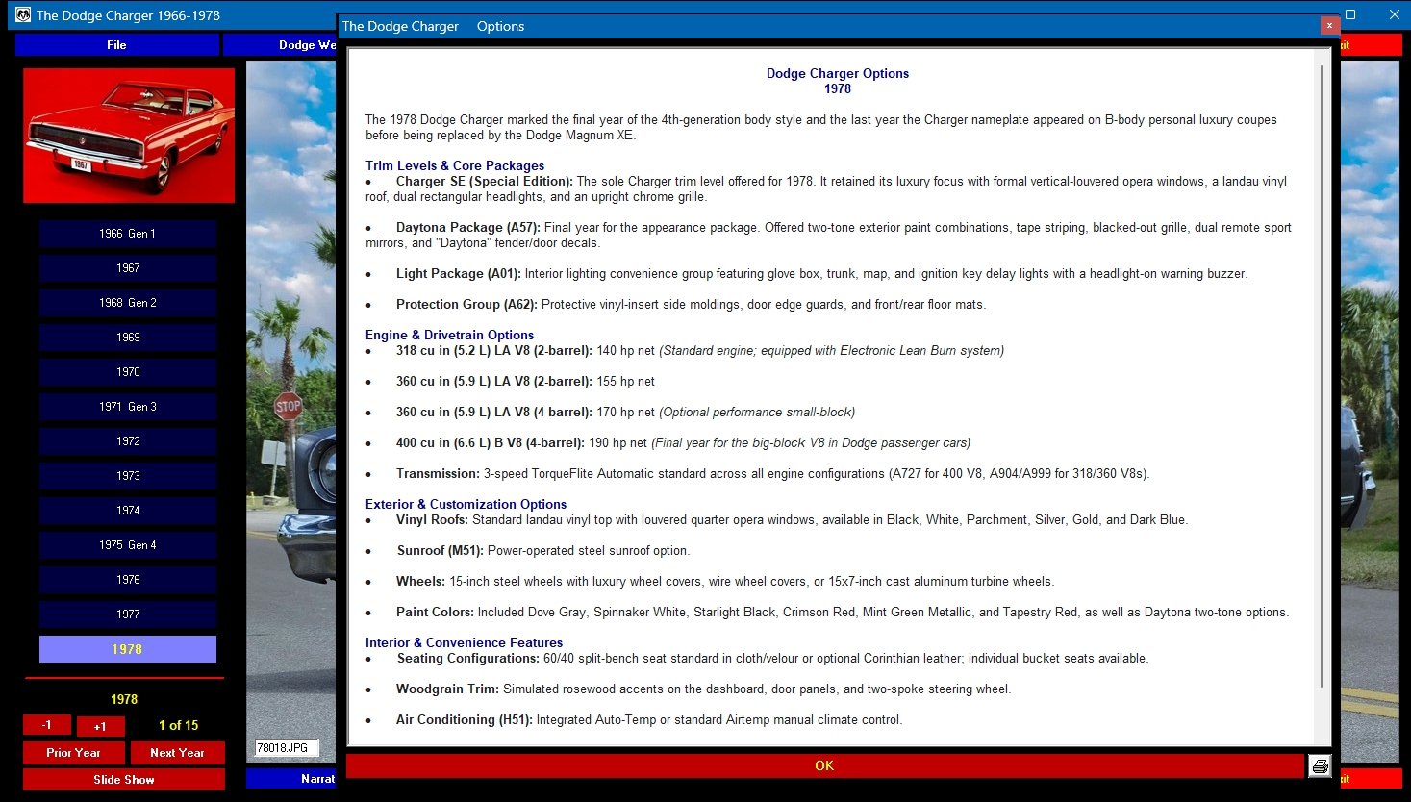Viewport: 1411px width, 802px height.
Task: Open the Dodge menu in the main window
Action: 280,45
